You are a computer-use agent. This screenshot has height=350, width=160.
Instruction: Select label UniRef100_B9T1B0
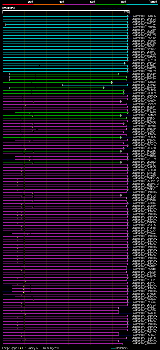[143, 76]
